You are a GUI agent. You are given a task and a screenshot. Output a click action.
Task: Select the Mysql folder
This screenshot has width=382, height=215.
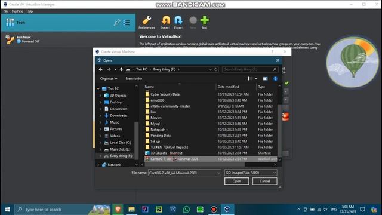click(x=155, y=124)
